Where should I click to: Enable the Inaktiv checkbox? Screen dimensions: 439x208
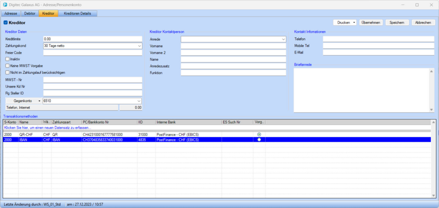click(7, 59)
